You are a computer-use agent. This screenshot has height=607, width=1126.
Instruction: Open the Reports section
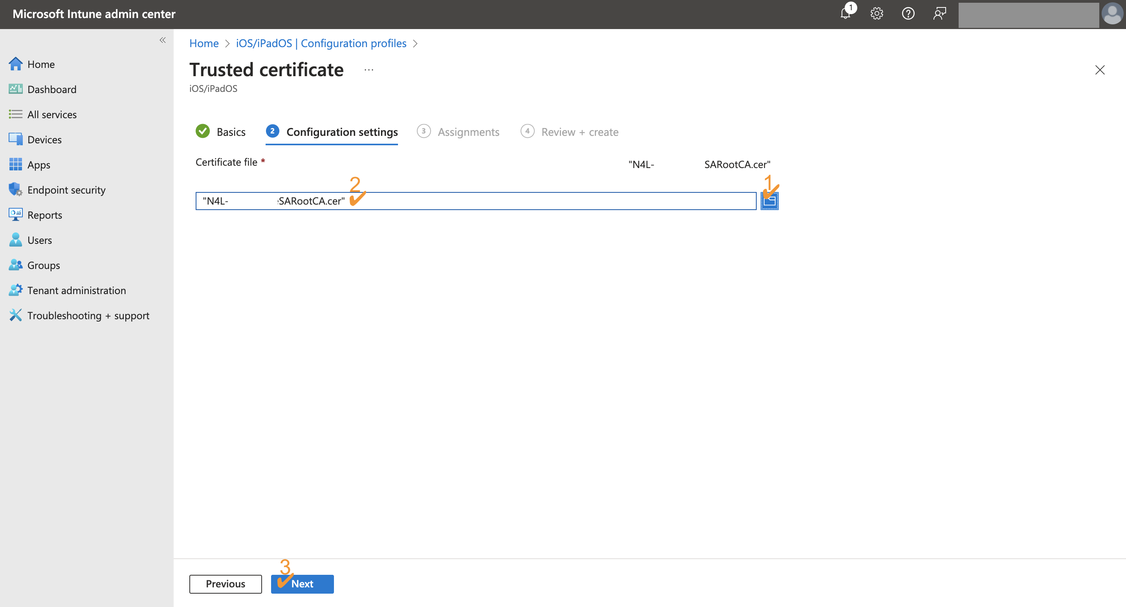(x=45, y=215)
